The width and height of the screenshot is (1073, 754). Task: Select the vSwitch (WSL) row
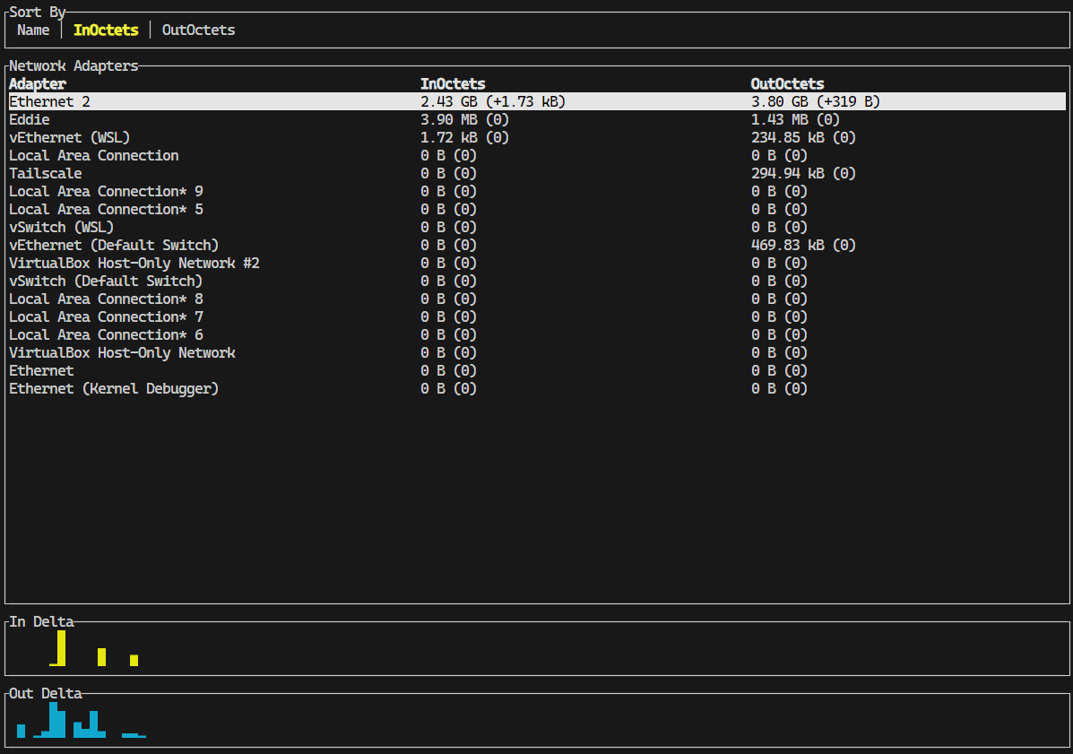pyautogui.click(x=537, y=227)
